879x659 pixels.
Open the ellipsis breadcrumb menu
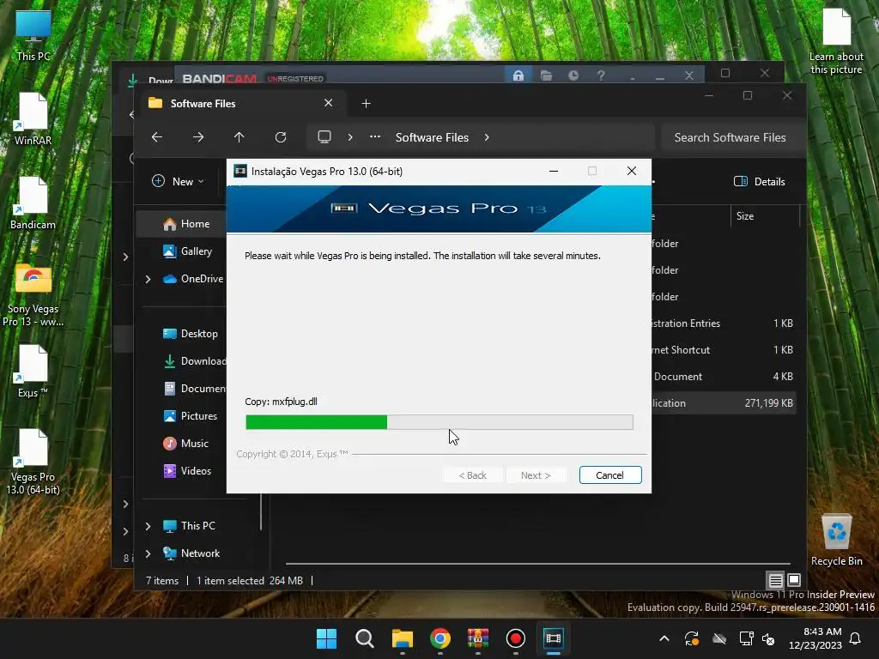[x=375, y=137]
